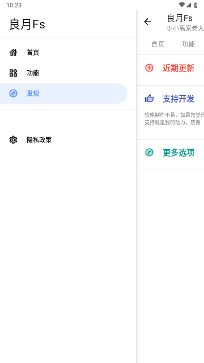Screen dimensions: 204x363
Task: Tap the back arrow in the top bar
Action: [x=147, y=22]
